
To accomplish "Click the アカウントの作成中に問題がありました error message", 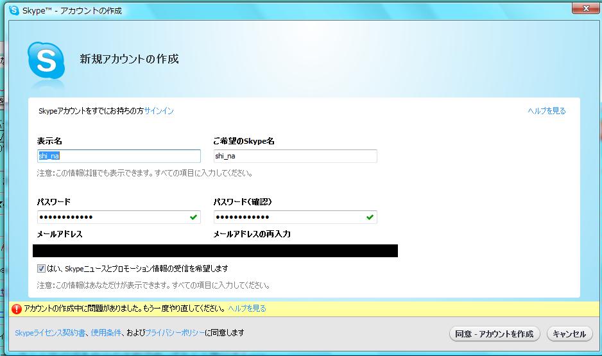I will pos(125,309).
